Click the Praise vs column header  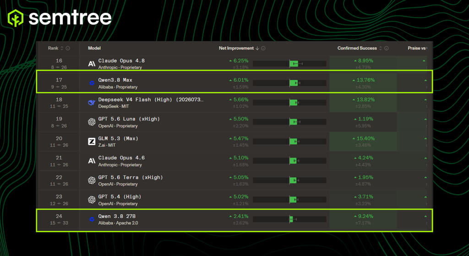417,48
